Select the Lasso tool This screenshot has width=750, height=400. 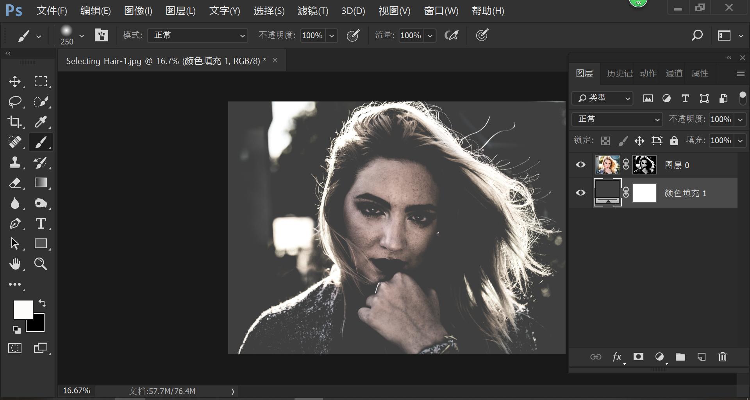point(15,102)
